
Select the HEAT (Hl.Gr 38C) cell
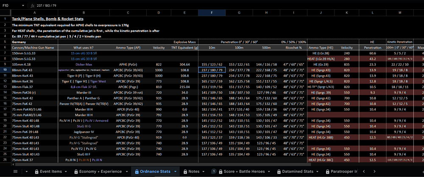tap(321, 160)
